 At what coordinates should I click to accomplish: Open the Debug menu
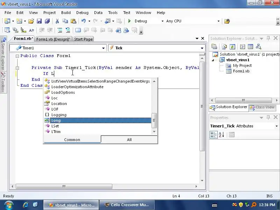tap(82, 13)
